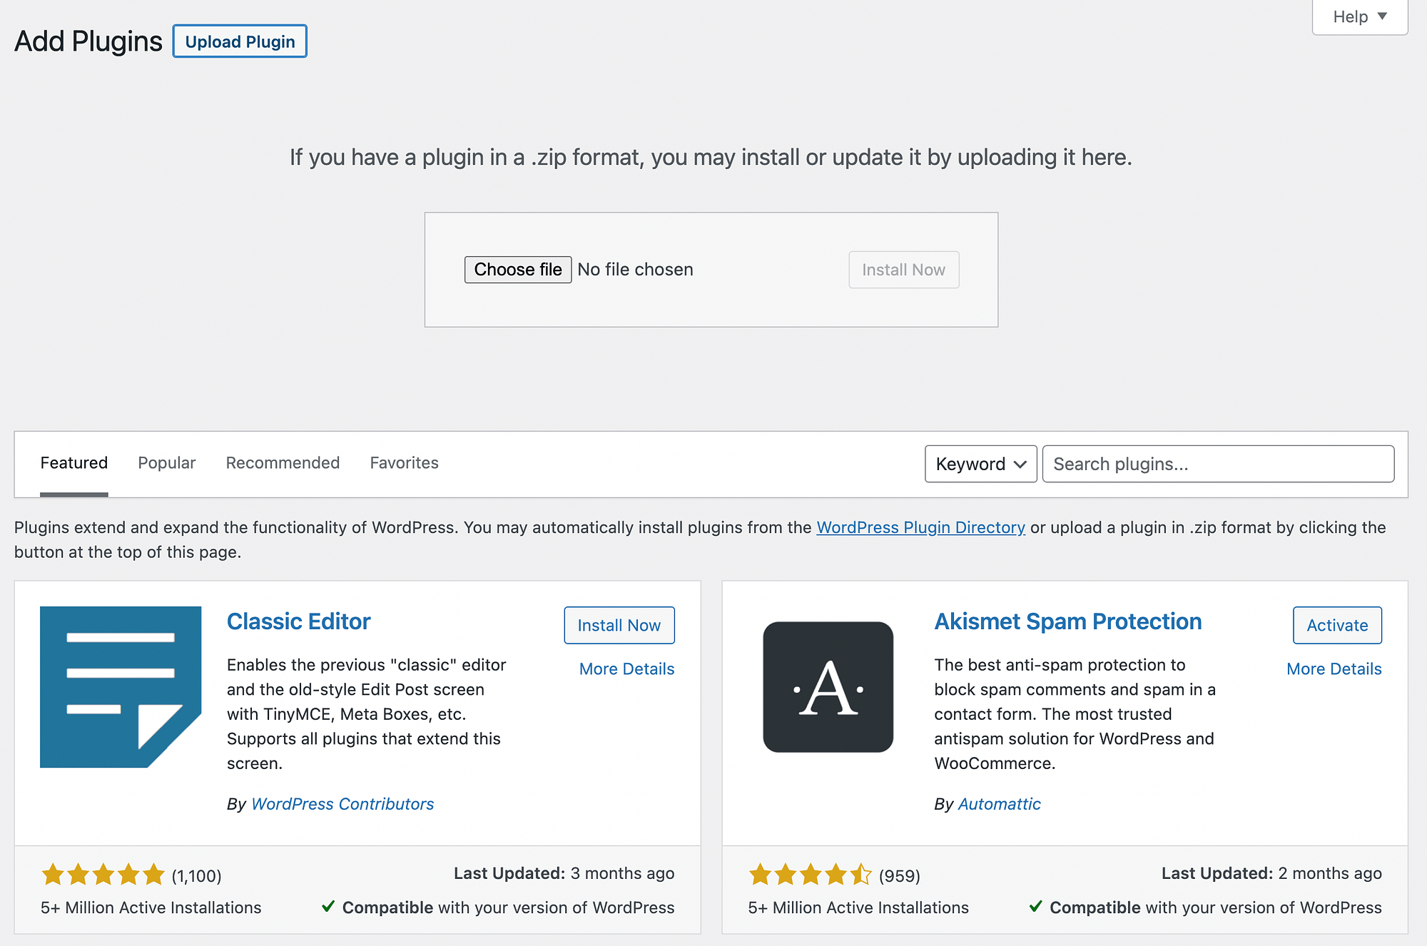The image size is (1427, 946).
Task: Click the Classic Editor plugin icon
Action: pyautogui.click(x=121, y=687)
